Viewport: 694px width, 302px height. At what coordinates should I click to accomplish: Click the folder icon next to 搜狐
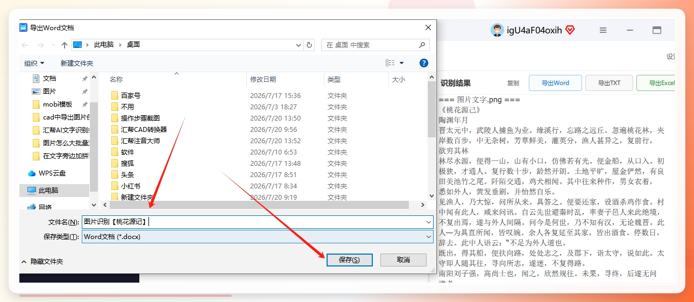point(115,163)
